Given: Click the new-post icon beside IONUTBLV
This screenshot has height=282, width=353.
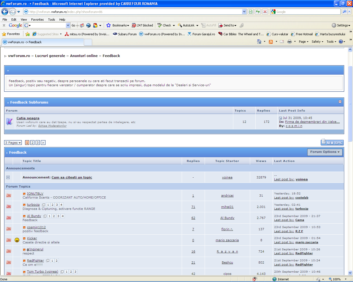Looking at the screenshot, I should point(24,194).
